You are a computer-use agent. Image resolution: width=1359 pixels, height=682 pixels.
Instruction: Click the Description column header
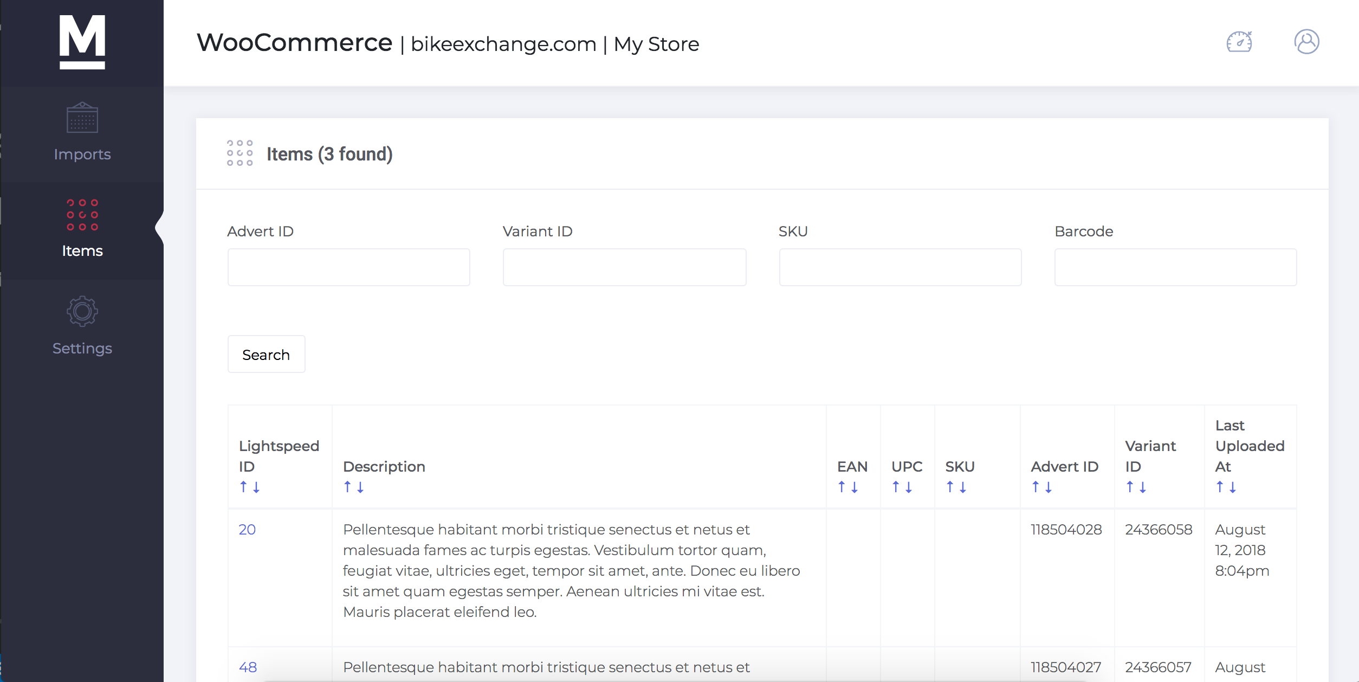pos(384,467)
